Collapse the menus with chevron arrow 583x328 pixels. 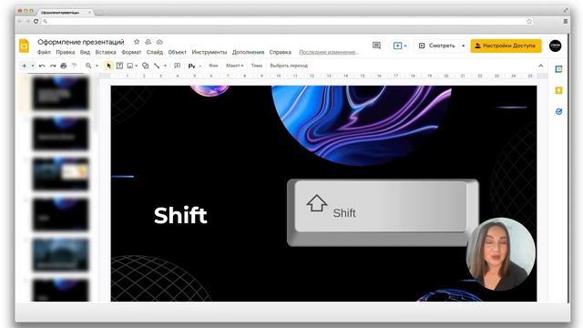click(540, 66)
